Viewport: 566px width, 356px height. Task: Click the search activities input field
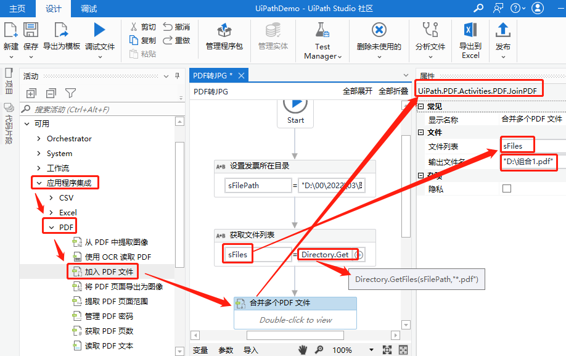tap(102, 109)
